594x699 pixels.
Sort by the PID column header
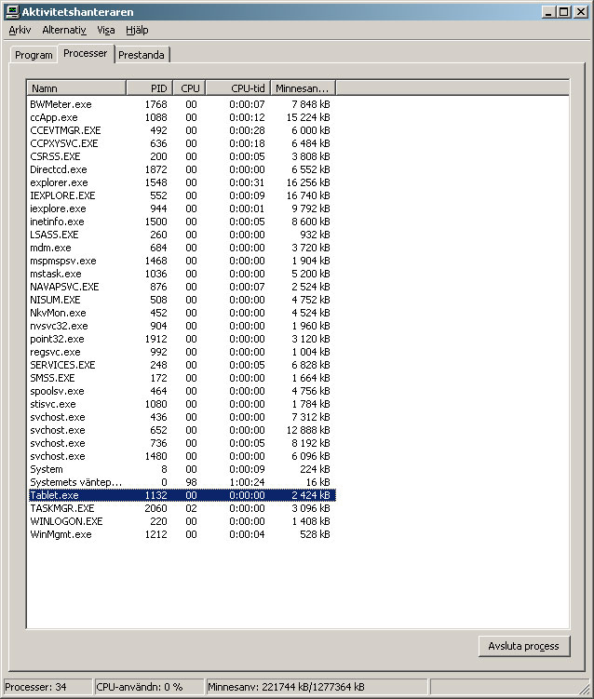coord(149,88)
